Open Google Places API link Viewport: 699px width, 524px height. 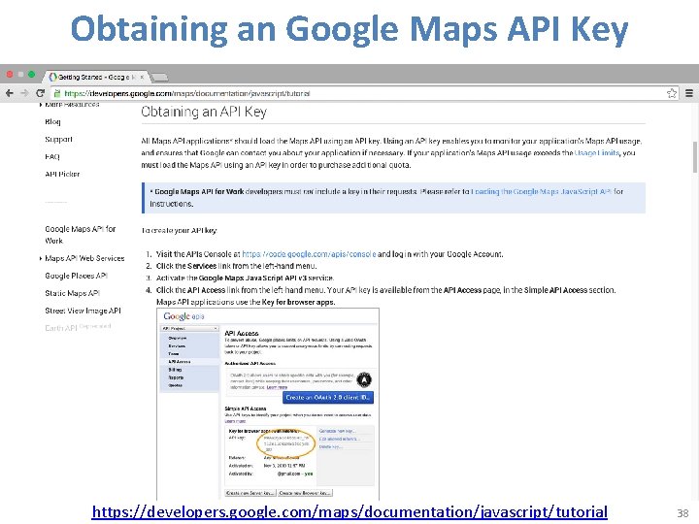pyautogui.click(x=77, y=276)
